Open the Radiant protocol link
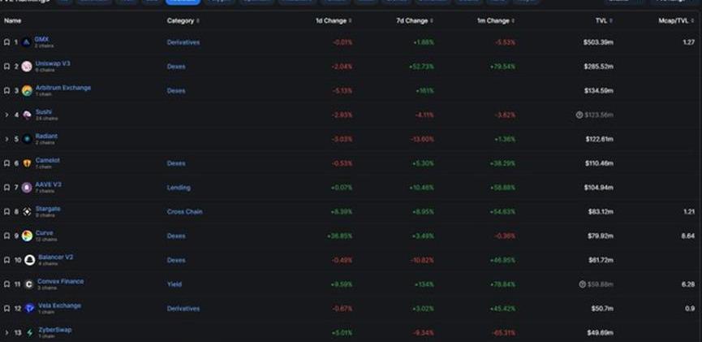Viewport: 702px width, 342px height. (x=46, y=136)
